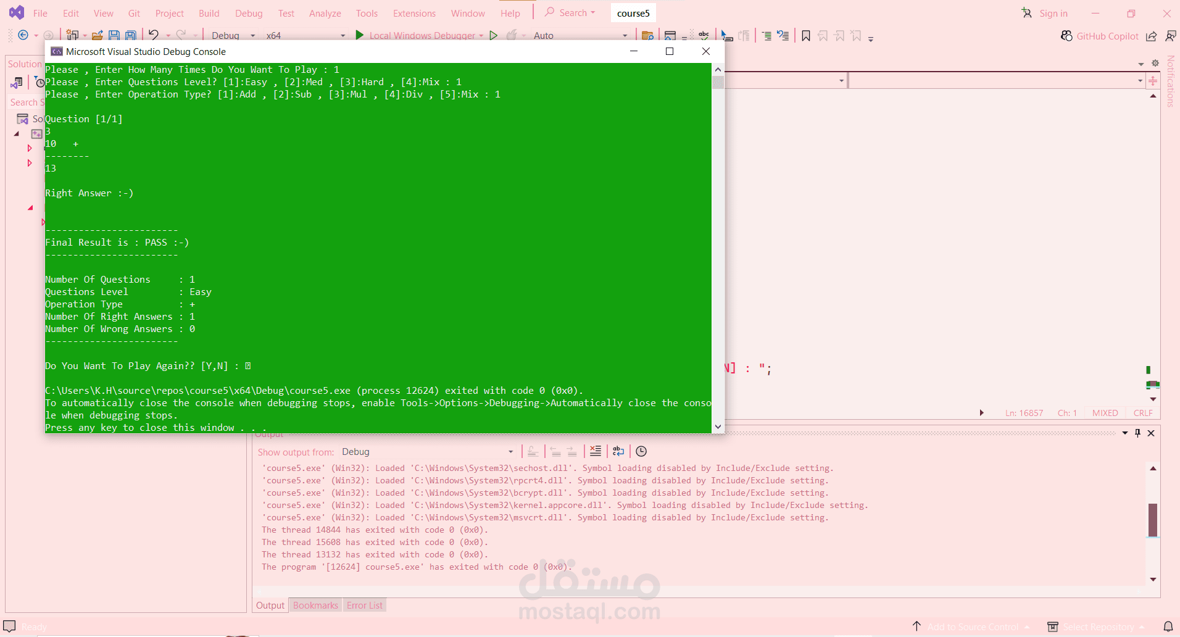The height and width of the screenshot is (637, 1180).
Task: Open the x64 platform dropdown
Action: pyautogui.click(x=305, y=35)
